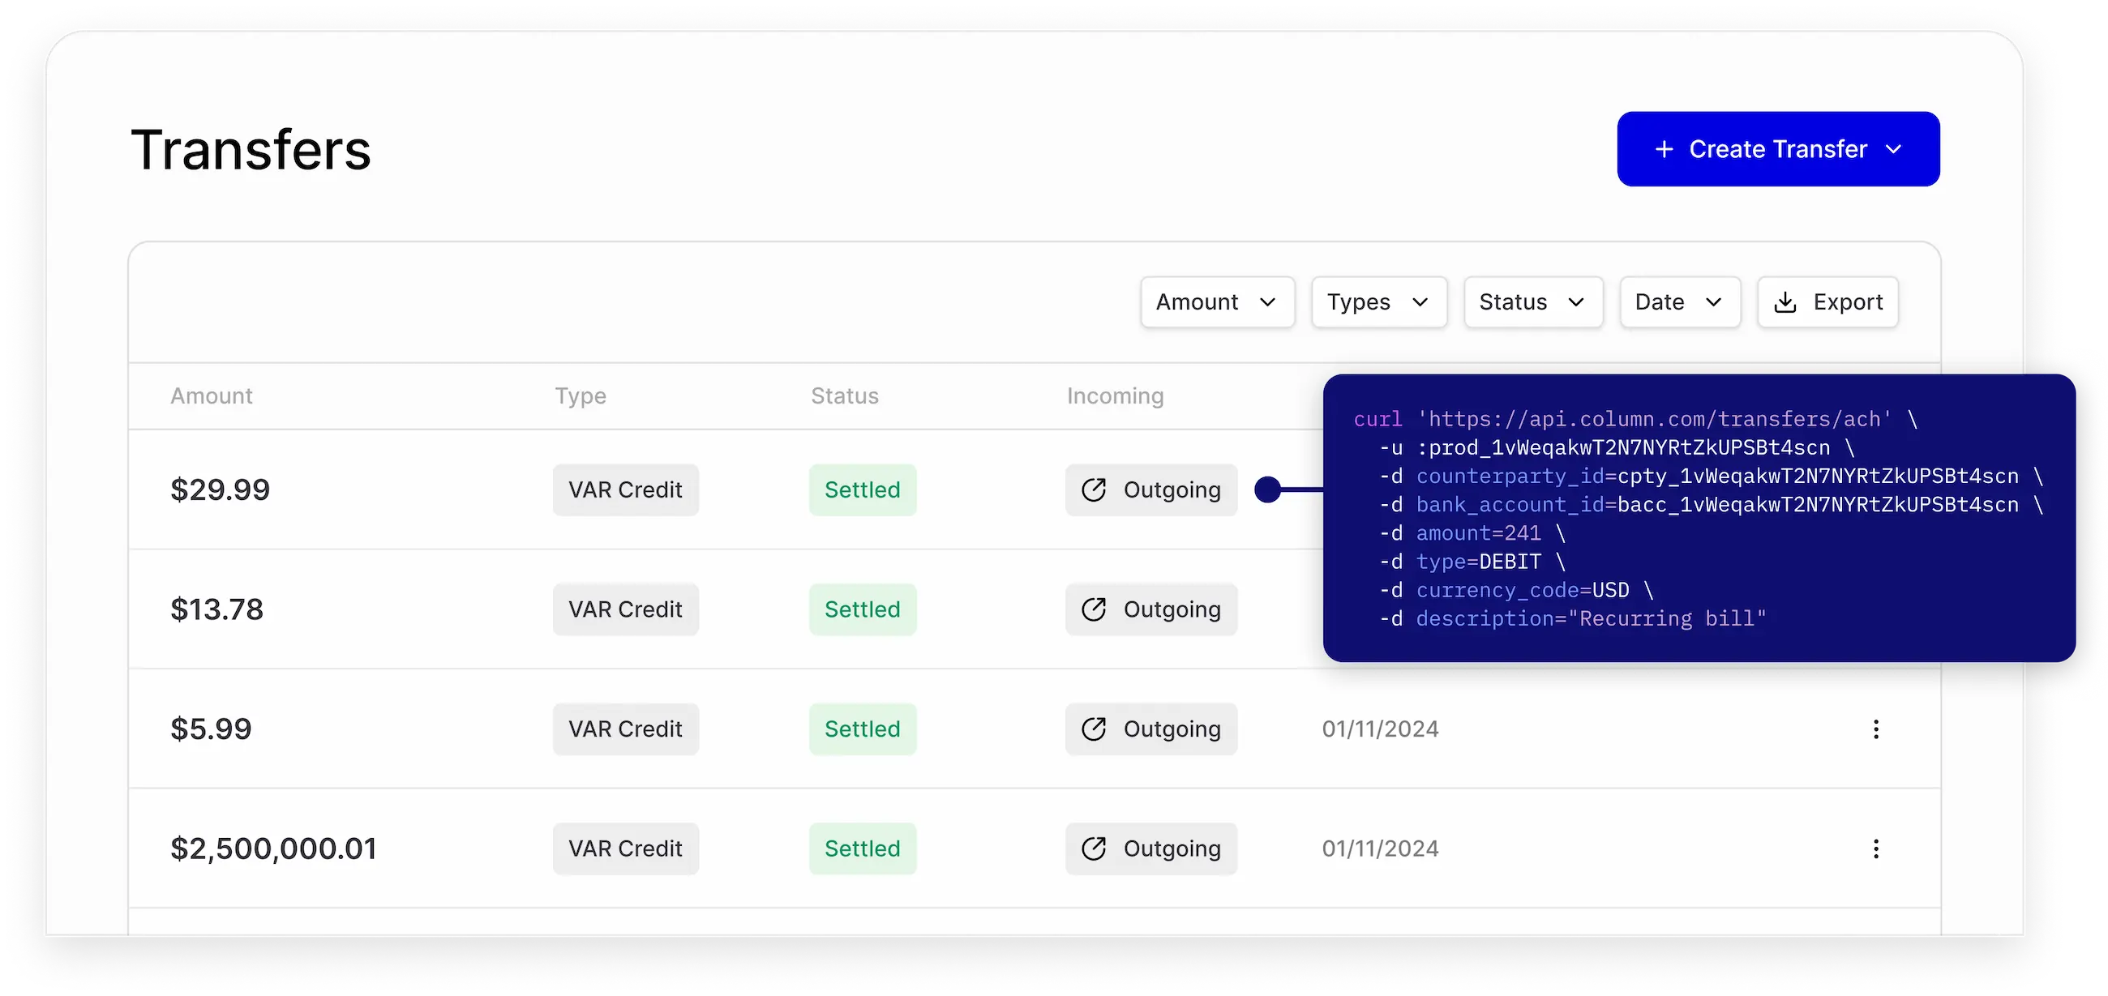The image size is (2108, 996).
Task: Open the kebab menu for the $2,500,000.01 transfer
Action: coord(1876,849)
